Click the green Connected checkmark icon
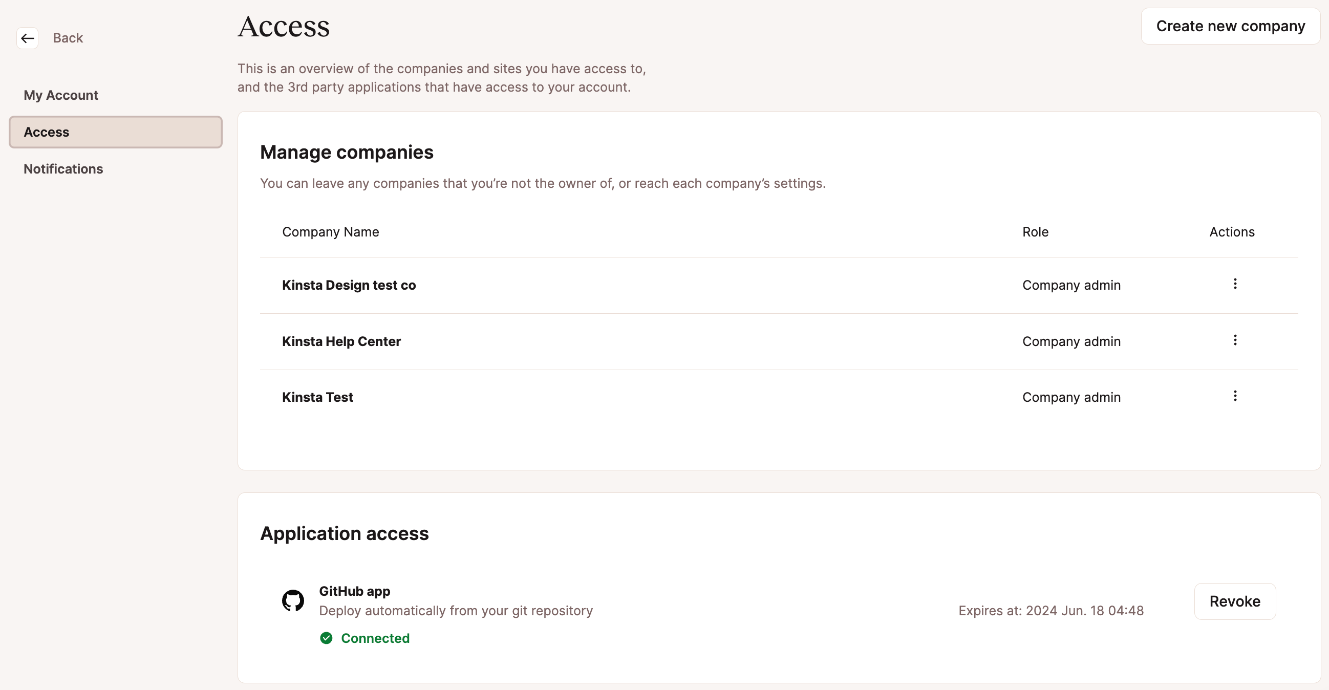The height and width of the screenshot is (690, 1329). pyautogui.click(x=327, y=638)
